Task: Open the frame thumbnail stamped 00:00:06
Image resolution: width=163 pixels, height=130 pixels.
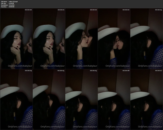Action: [114, 99]
